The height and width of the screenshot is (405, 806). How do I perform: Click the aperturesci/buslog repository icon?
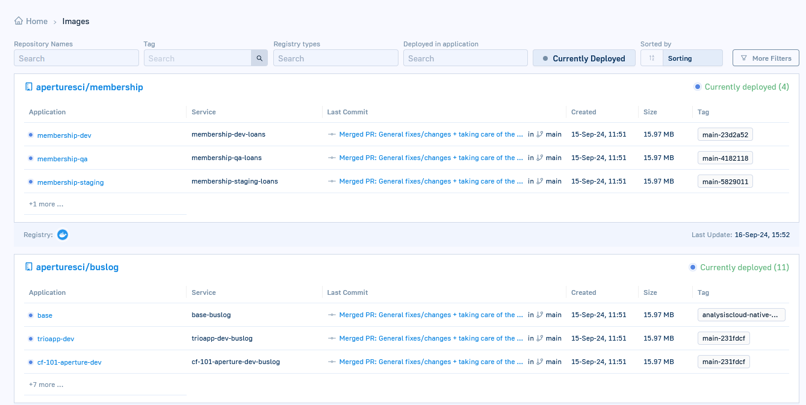pos(28,267)
